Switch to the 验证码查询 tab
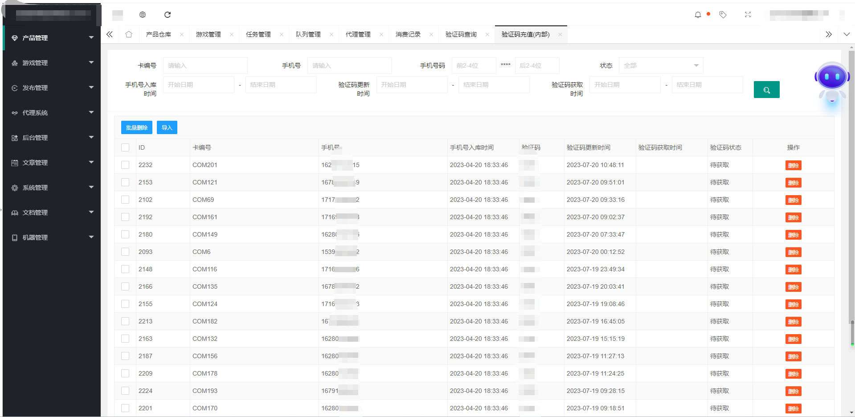The width and height of the screenshot is (855, 417). pyautogui.click(x=461, y=34)
